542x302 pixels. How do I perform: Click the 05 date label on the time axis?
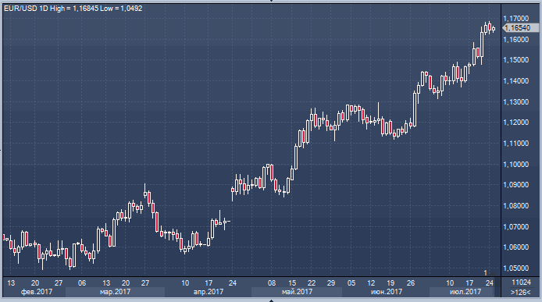coord(351,283)
